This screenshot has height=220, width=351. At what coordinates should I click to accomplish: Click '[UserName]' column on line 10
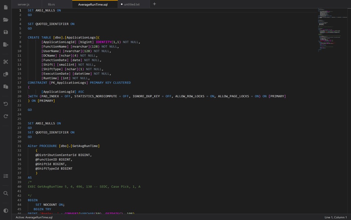click(x=51, y=51)
